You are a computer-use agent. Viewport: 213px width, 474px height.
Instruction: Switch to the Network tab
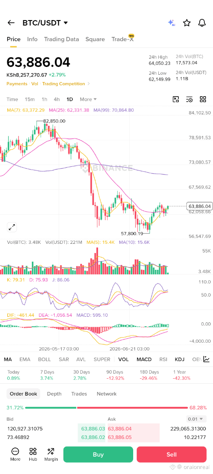[107, 394]
